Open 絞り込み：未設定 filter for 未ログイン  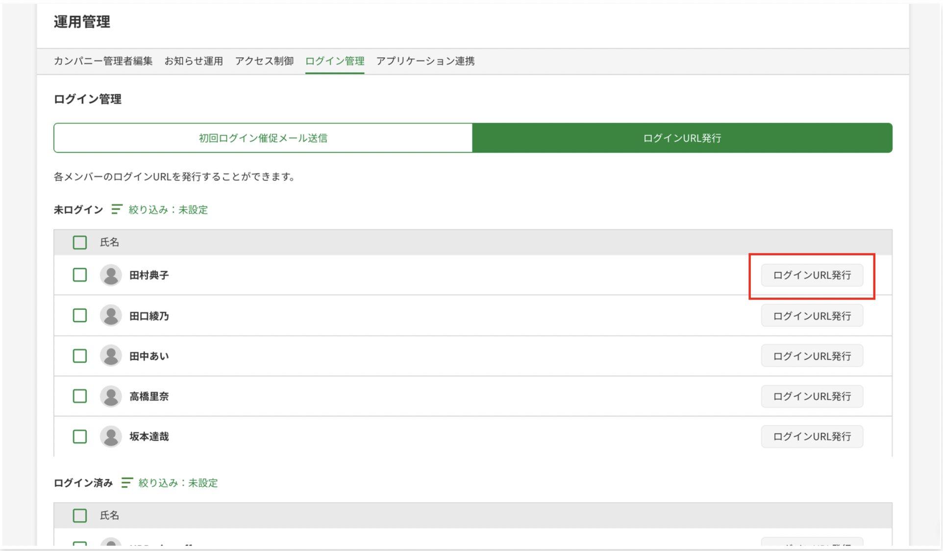(x=168, y=210)
